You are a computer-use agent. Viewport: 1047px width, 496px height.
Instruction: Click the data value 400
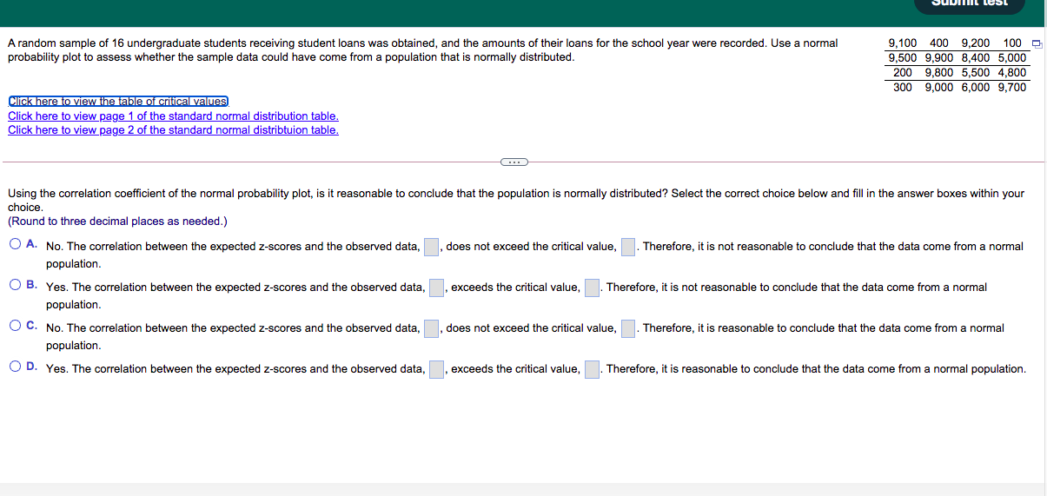pyautogui.click(x=939, y=43)
